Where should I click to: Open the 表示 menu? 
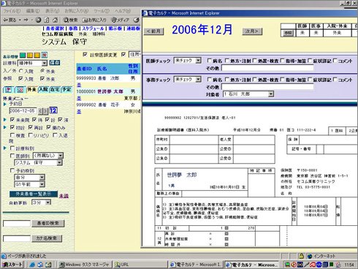(x=52, y=11)
